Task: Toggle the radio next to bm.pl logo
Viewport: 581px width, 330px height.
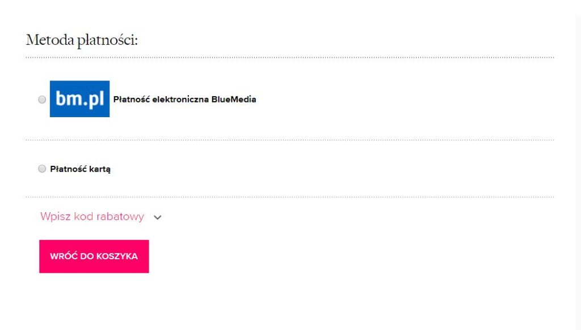Action: pyautogui.click(x=42, y=100)
